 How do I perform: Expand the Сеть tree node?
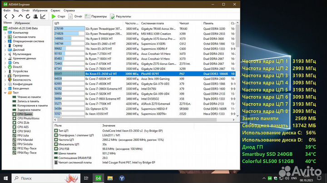click(5, 63)
